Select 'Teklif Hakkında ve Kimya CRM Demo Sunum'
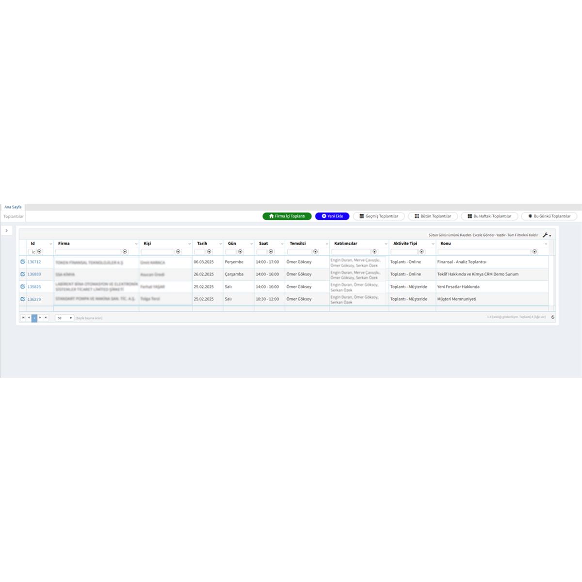Viewport: 582px width, 582px height. tap(492, 275)
